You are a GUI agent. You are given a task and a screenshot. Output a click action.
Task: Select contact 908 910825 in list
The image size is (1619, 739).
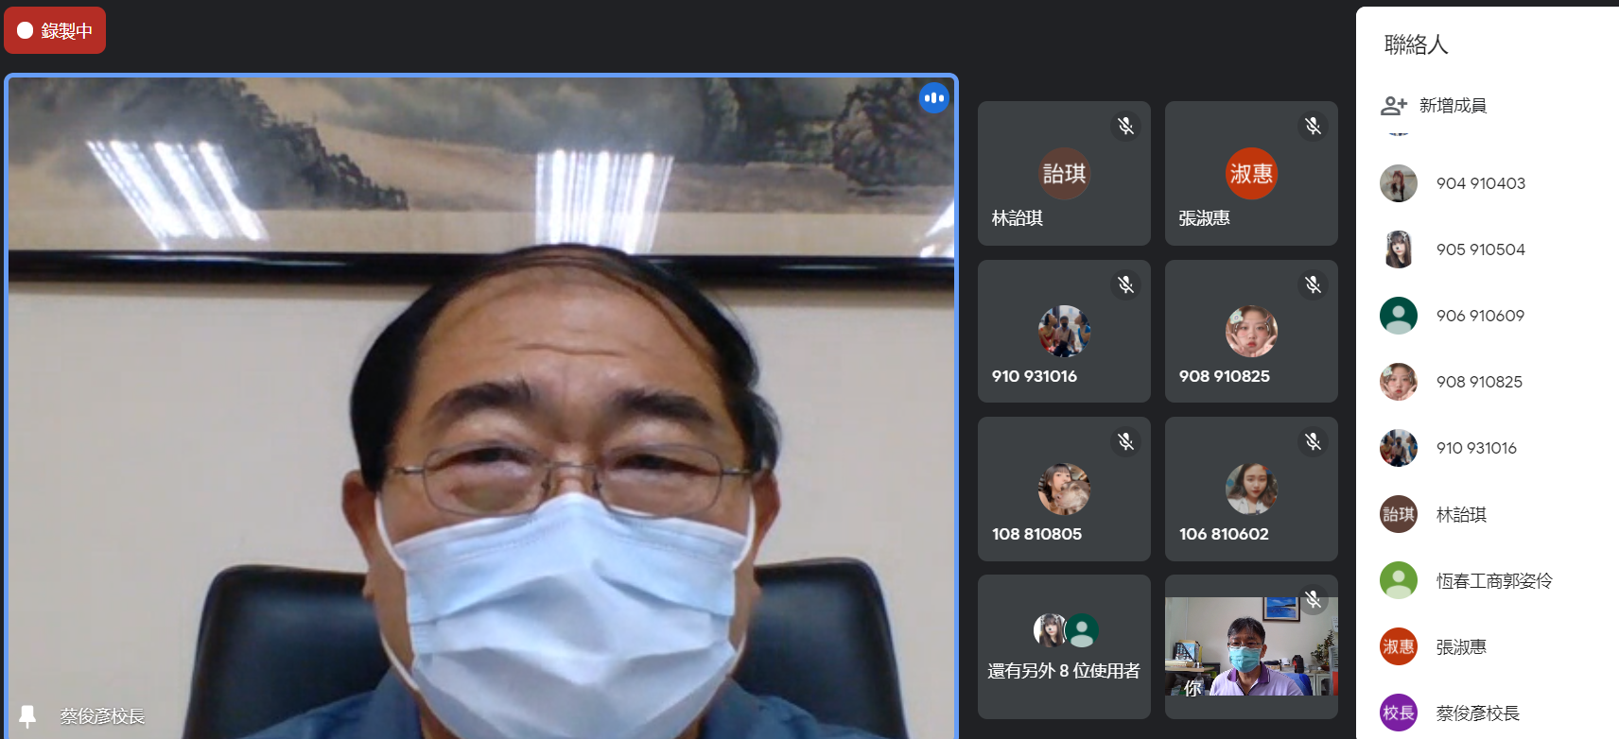tap(1488, 382)
